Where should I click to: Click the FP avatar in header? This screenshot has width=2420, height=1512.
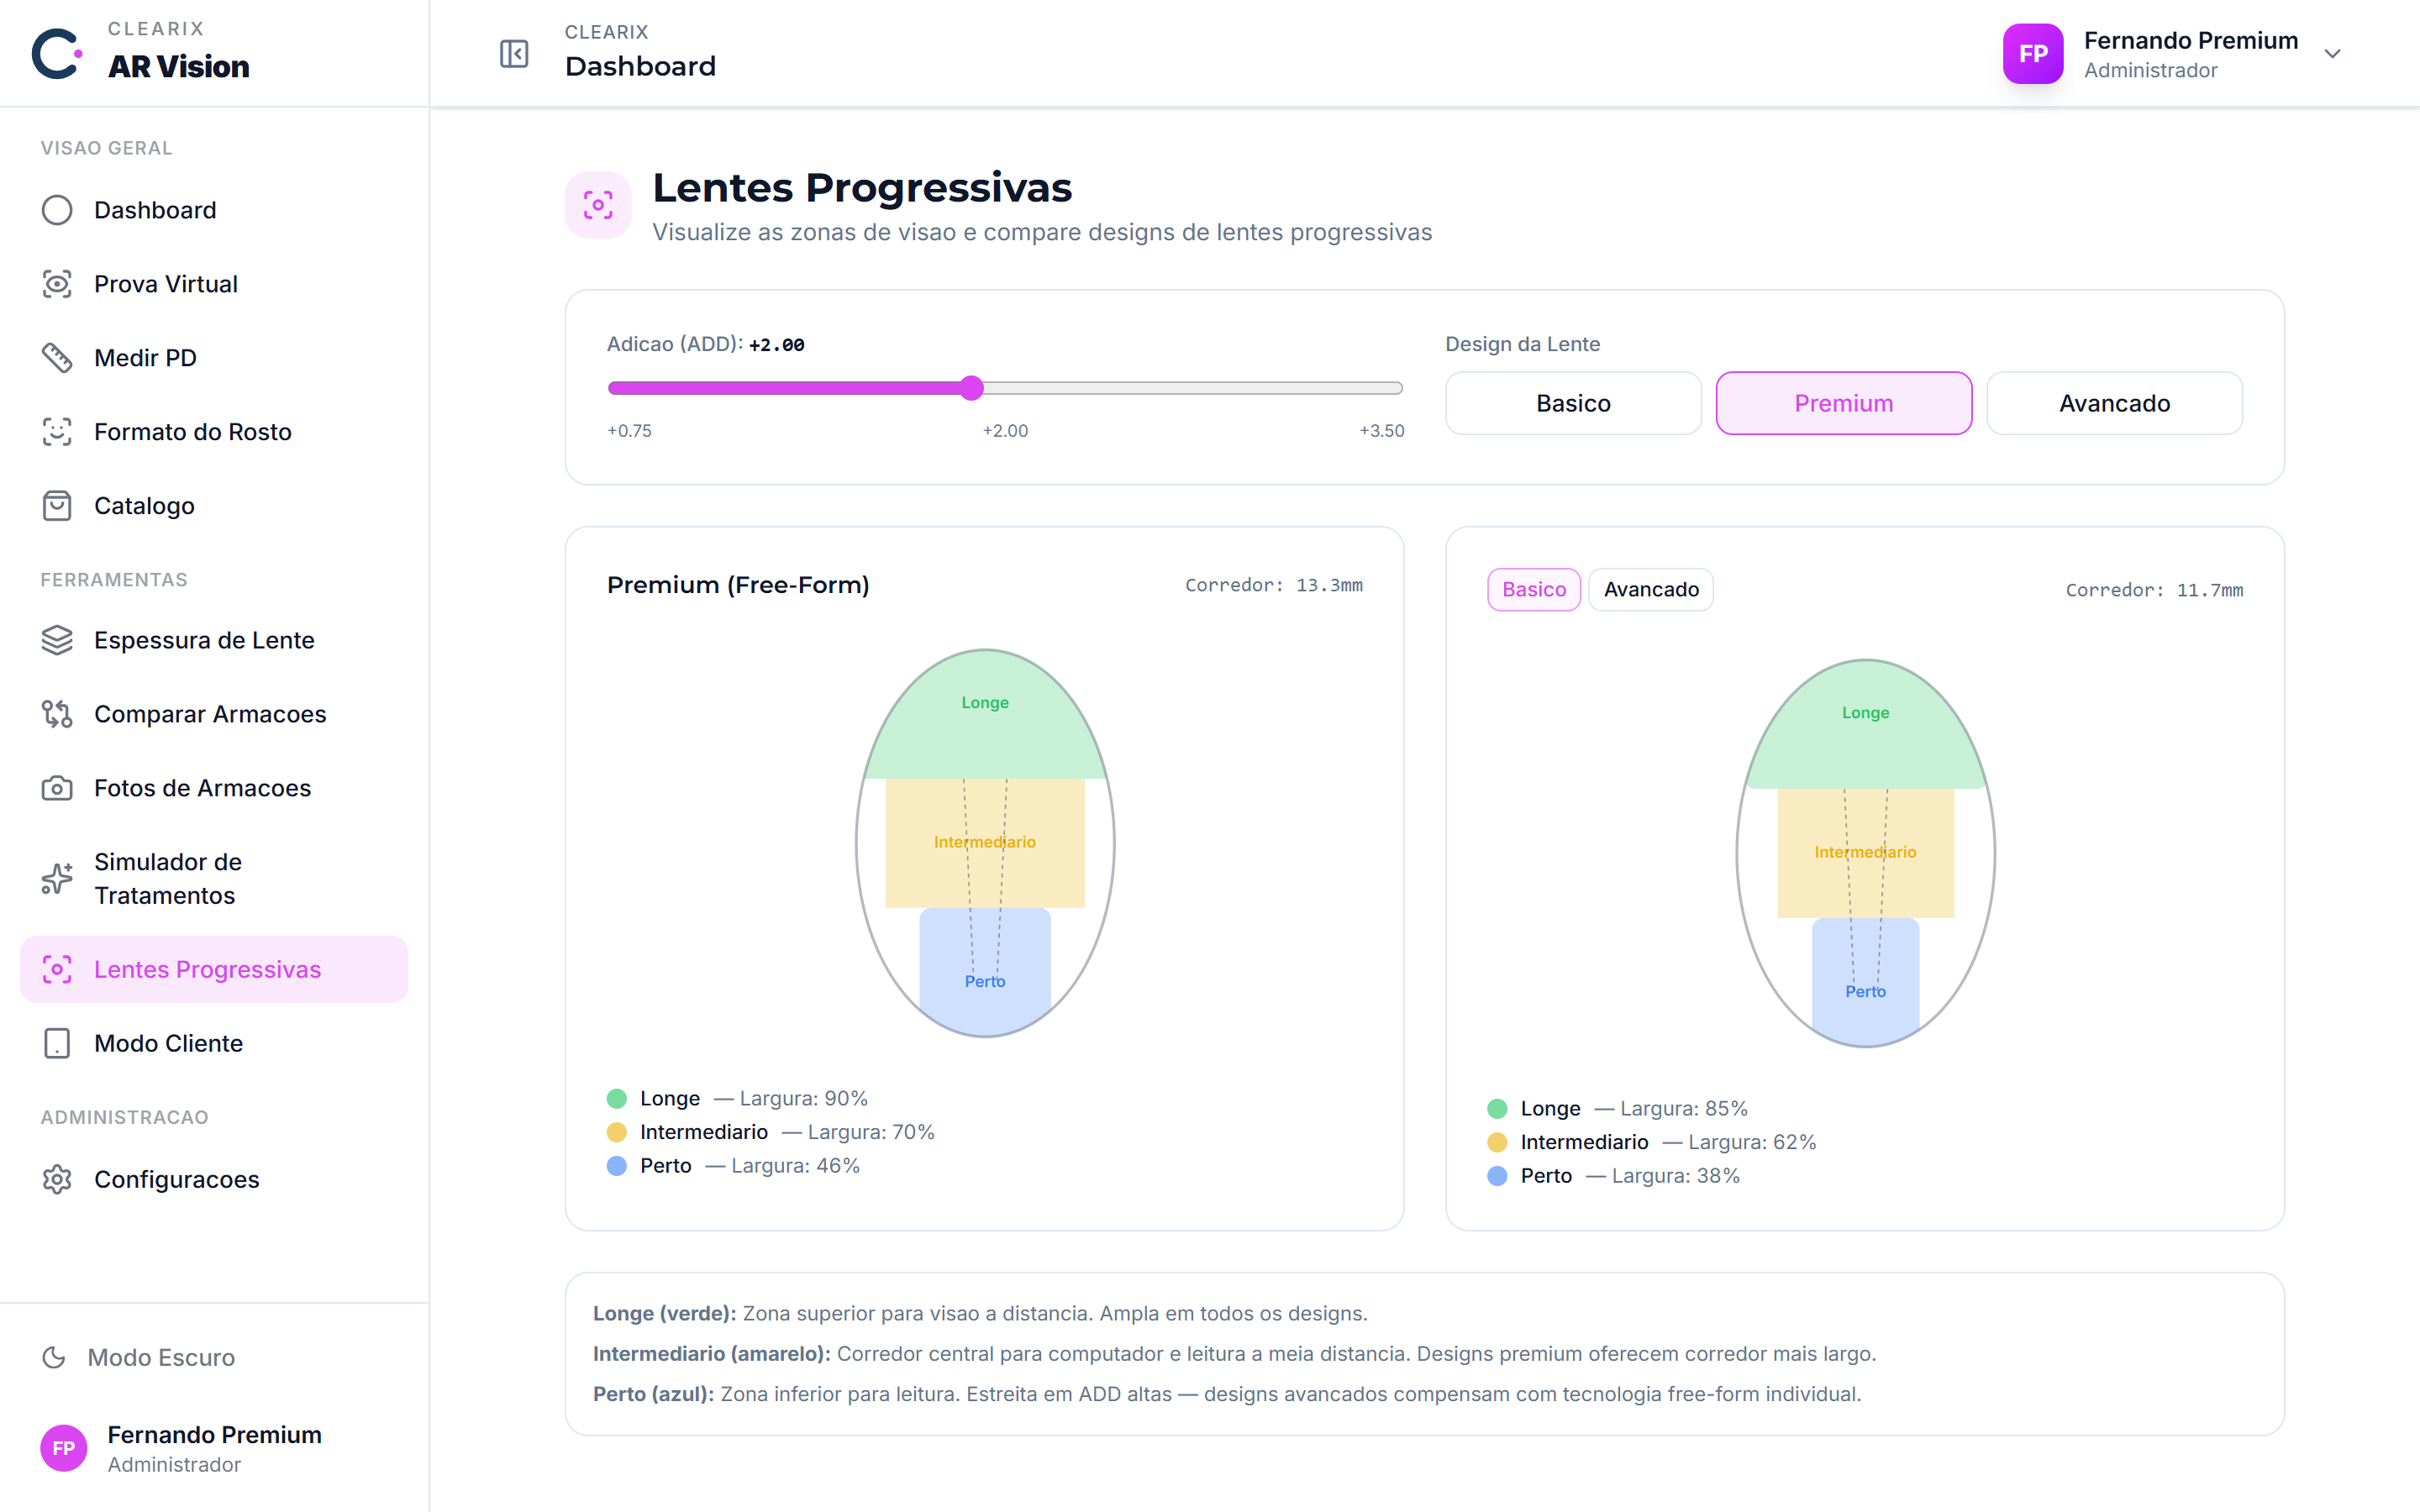coord(2032,54)
